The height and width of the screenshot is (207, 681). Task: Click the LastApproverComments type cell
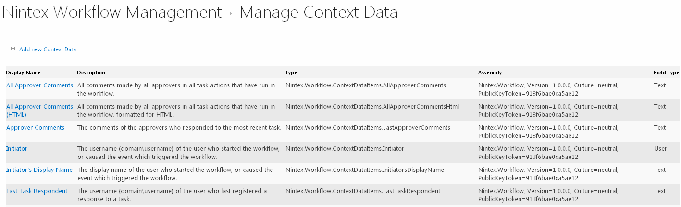pos(368,128)
